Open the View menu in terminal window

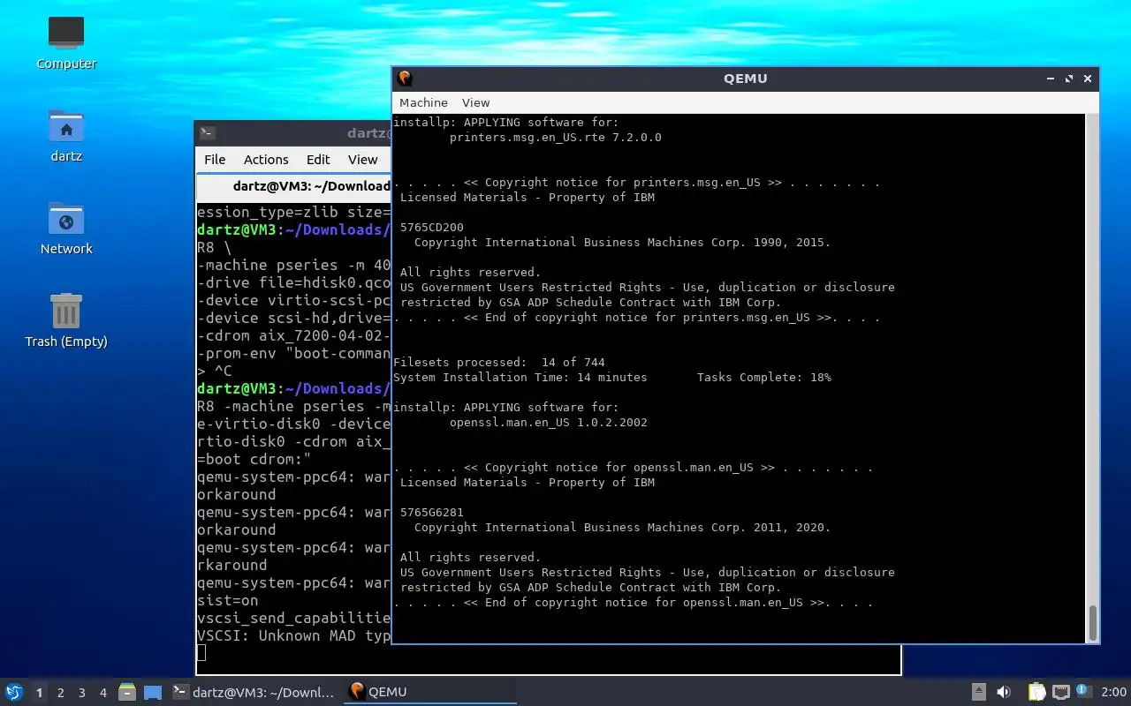(362, 160)
